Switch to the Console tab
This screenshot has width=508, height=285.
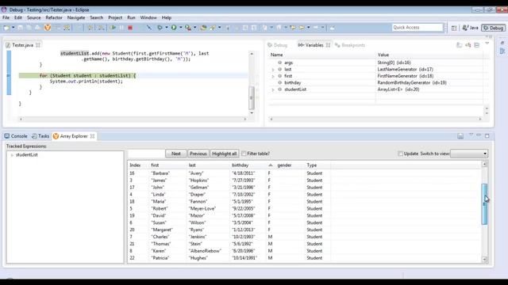pos(16,136)
